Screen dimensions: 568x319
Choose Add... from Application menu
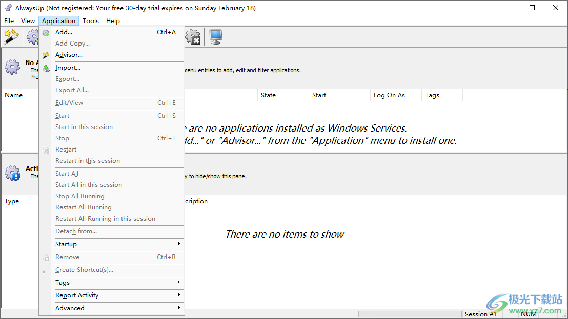pyautogui.click(x=112, y=32)
